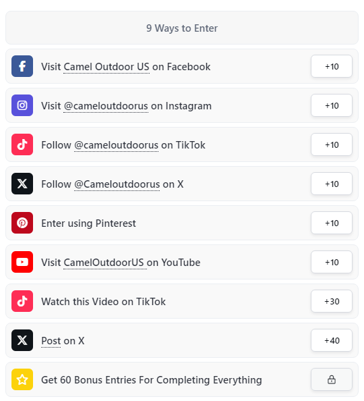
Task: Click the X icon beside Follow @Cameloutdoorus
Action: click(22, 184)
